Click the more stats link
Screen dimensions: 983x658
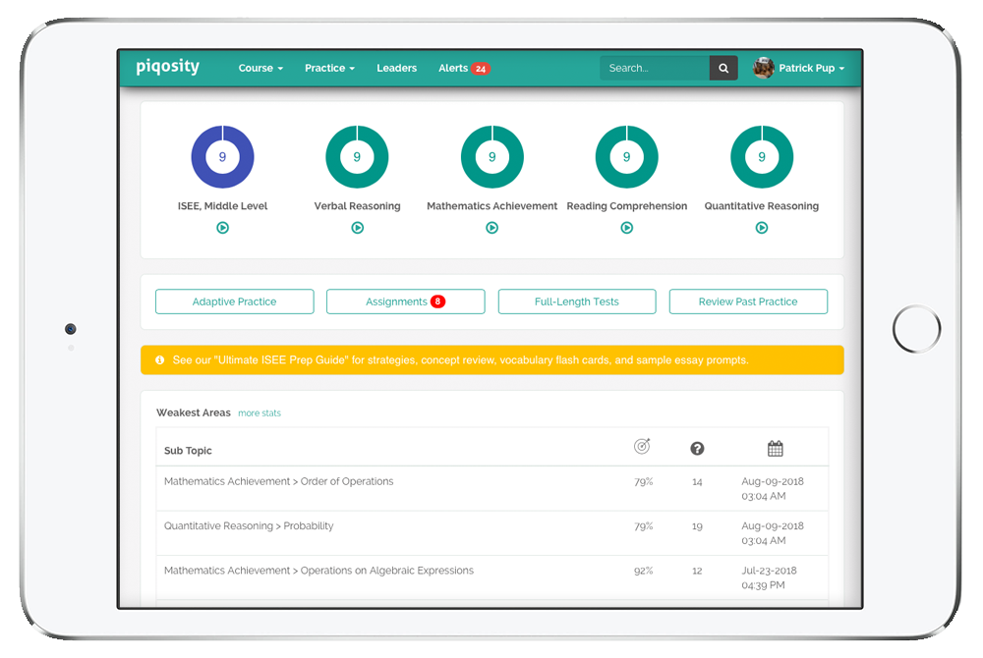click(260, 413)
